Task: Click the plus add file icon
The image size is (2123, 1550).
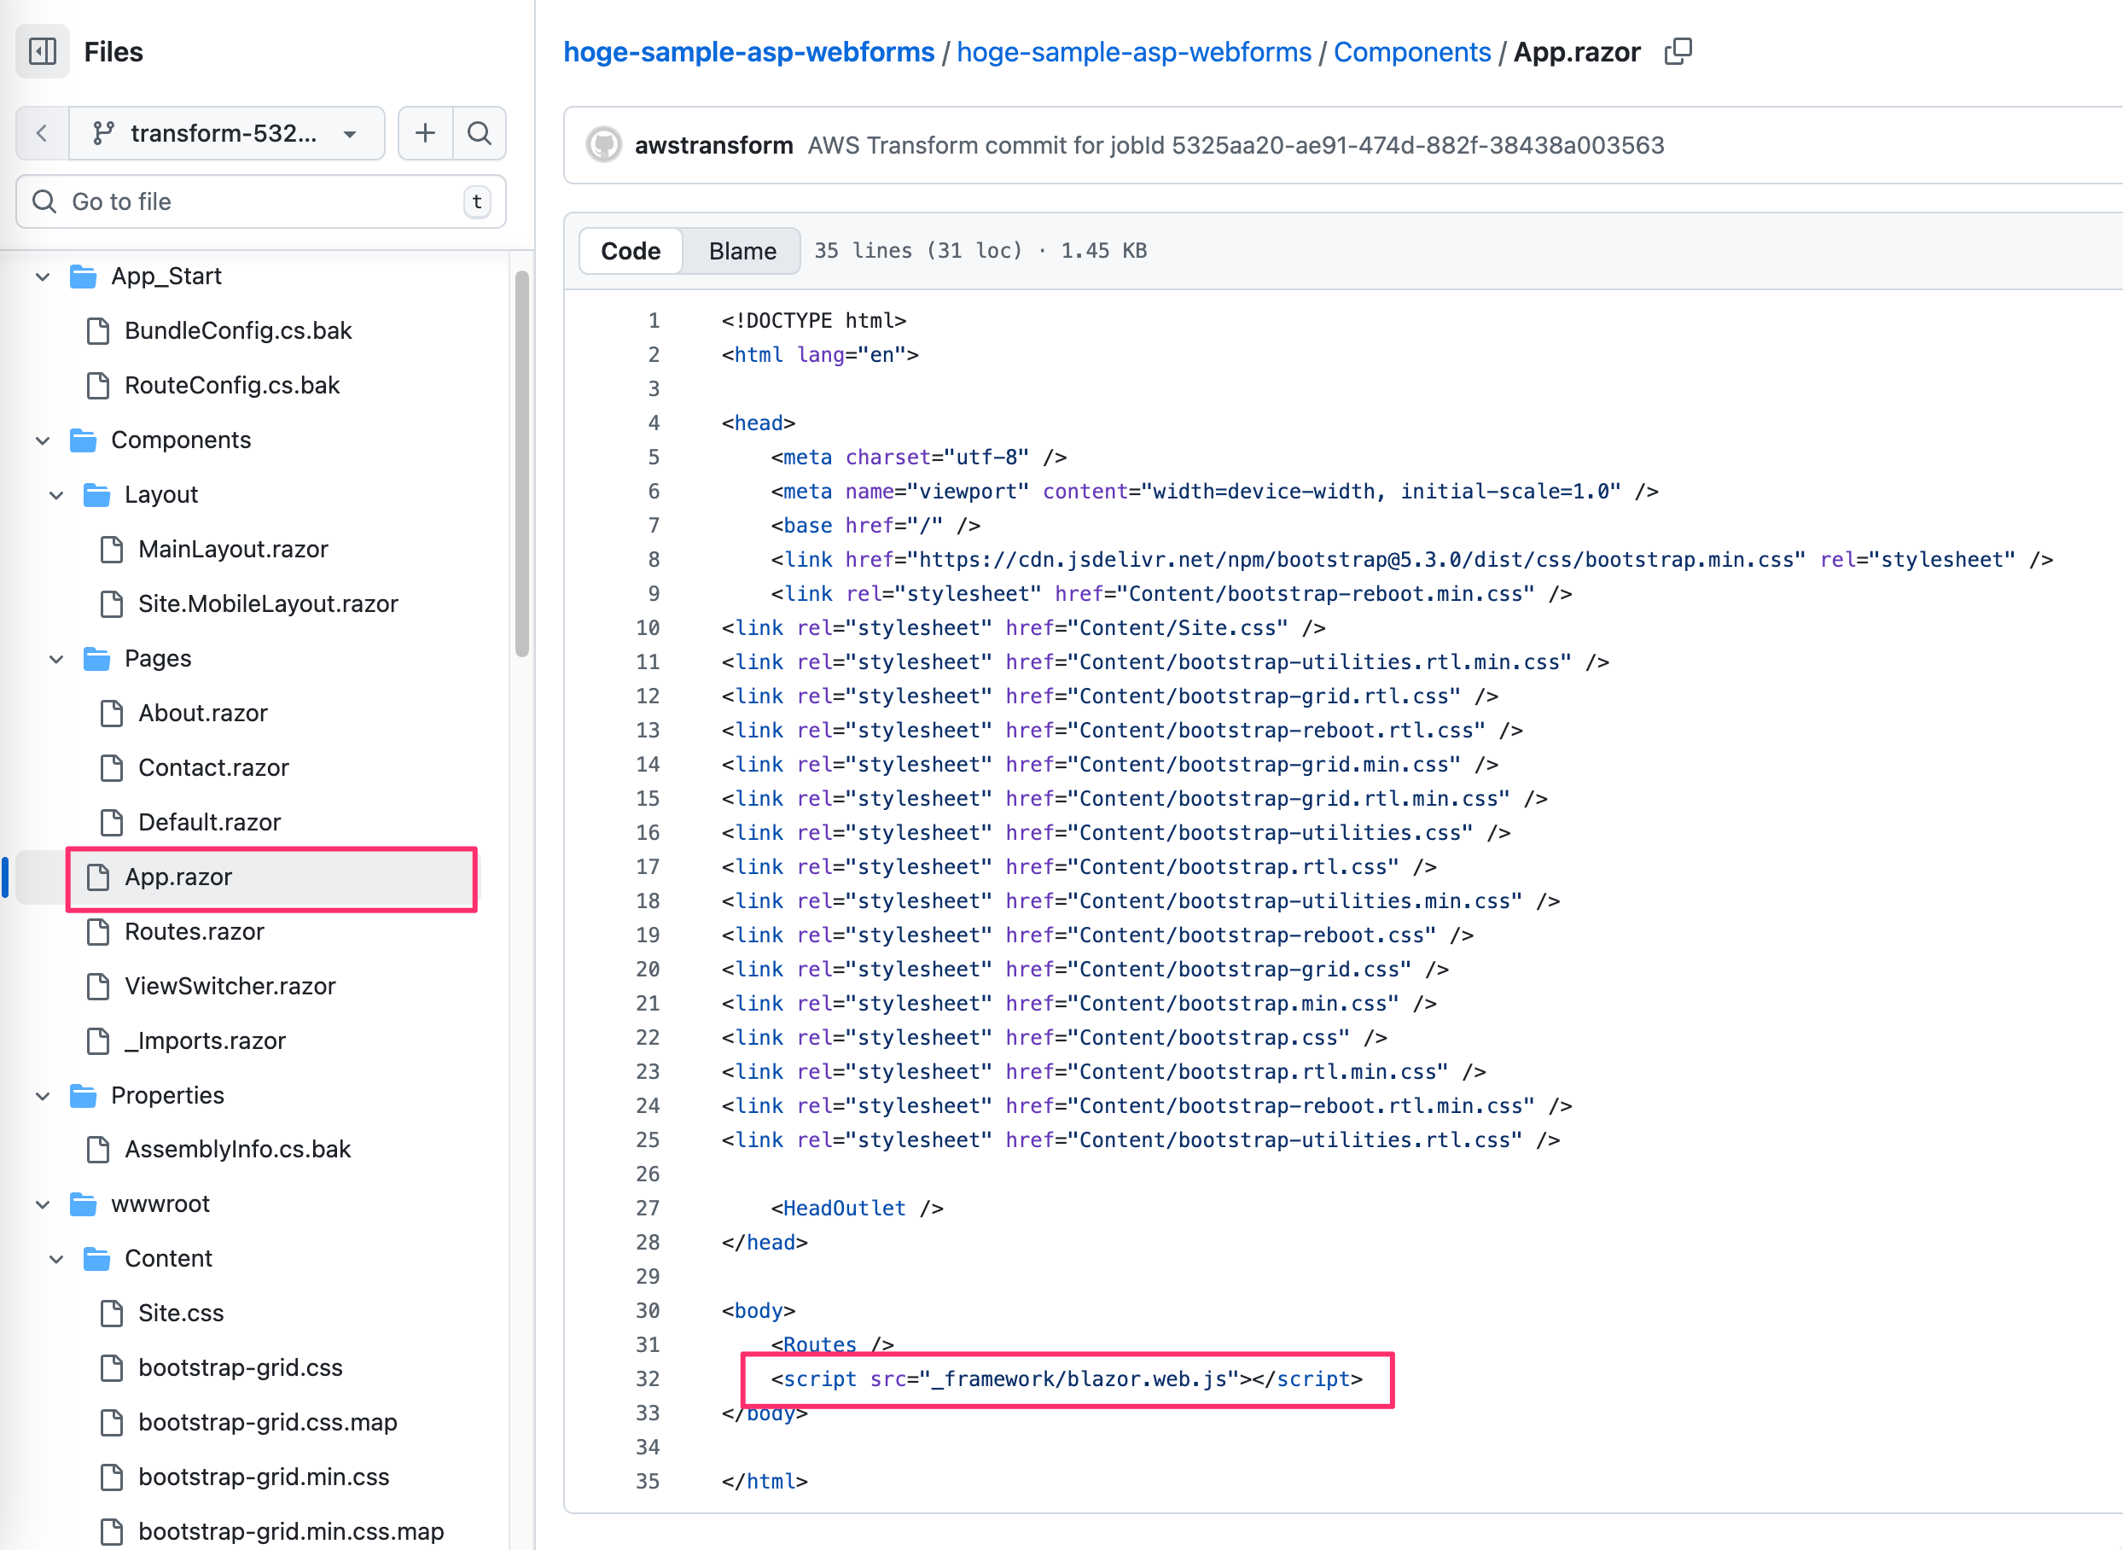Action: coord(425,133)
